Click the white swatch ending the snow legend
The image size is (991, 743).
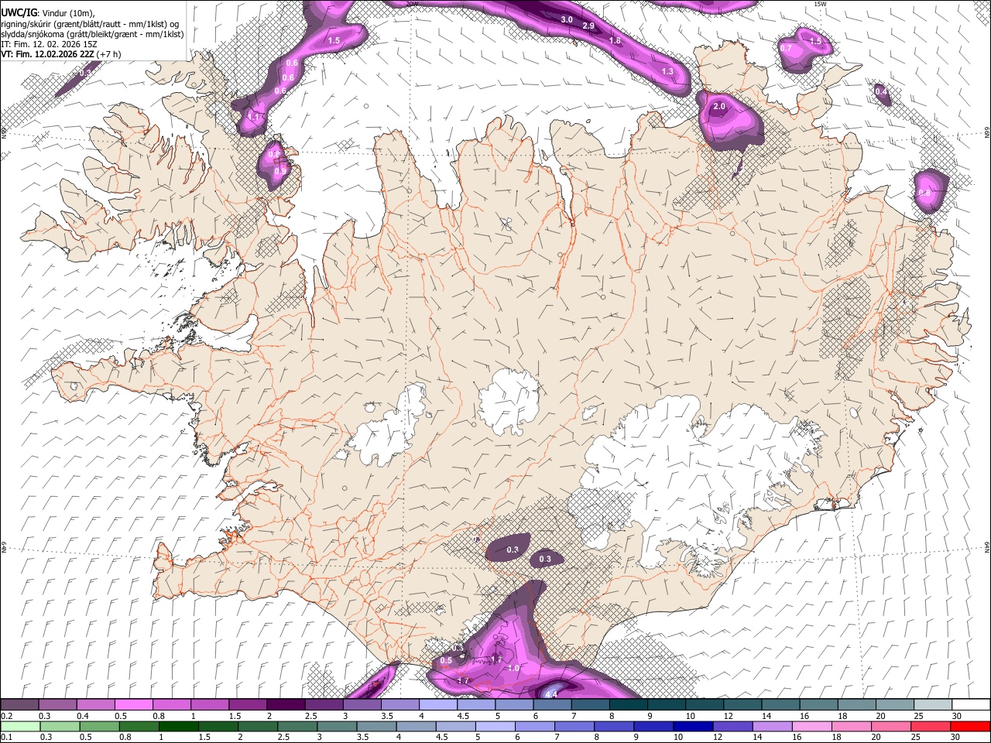(x=970, y=704)
